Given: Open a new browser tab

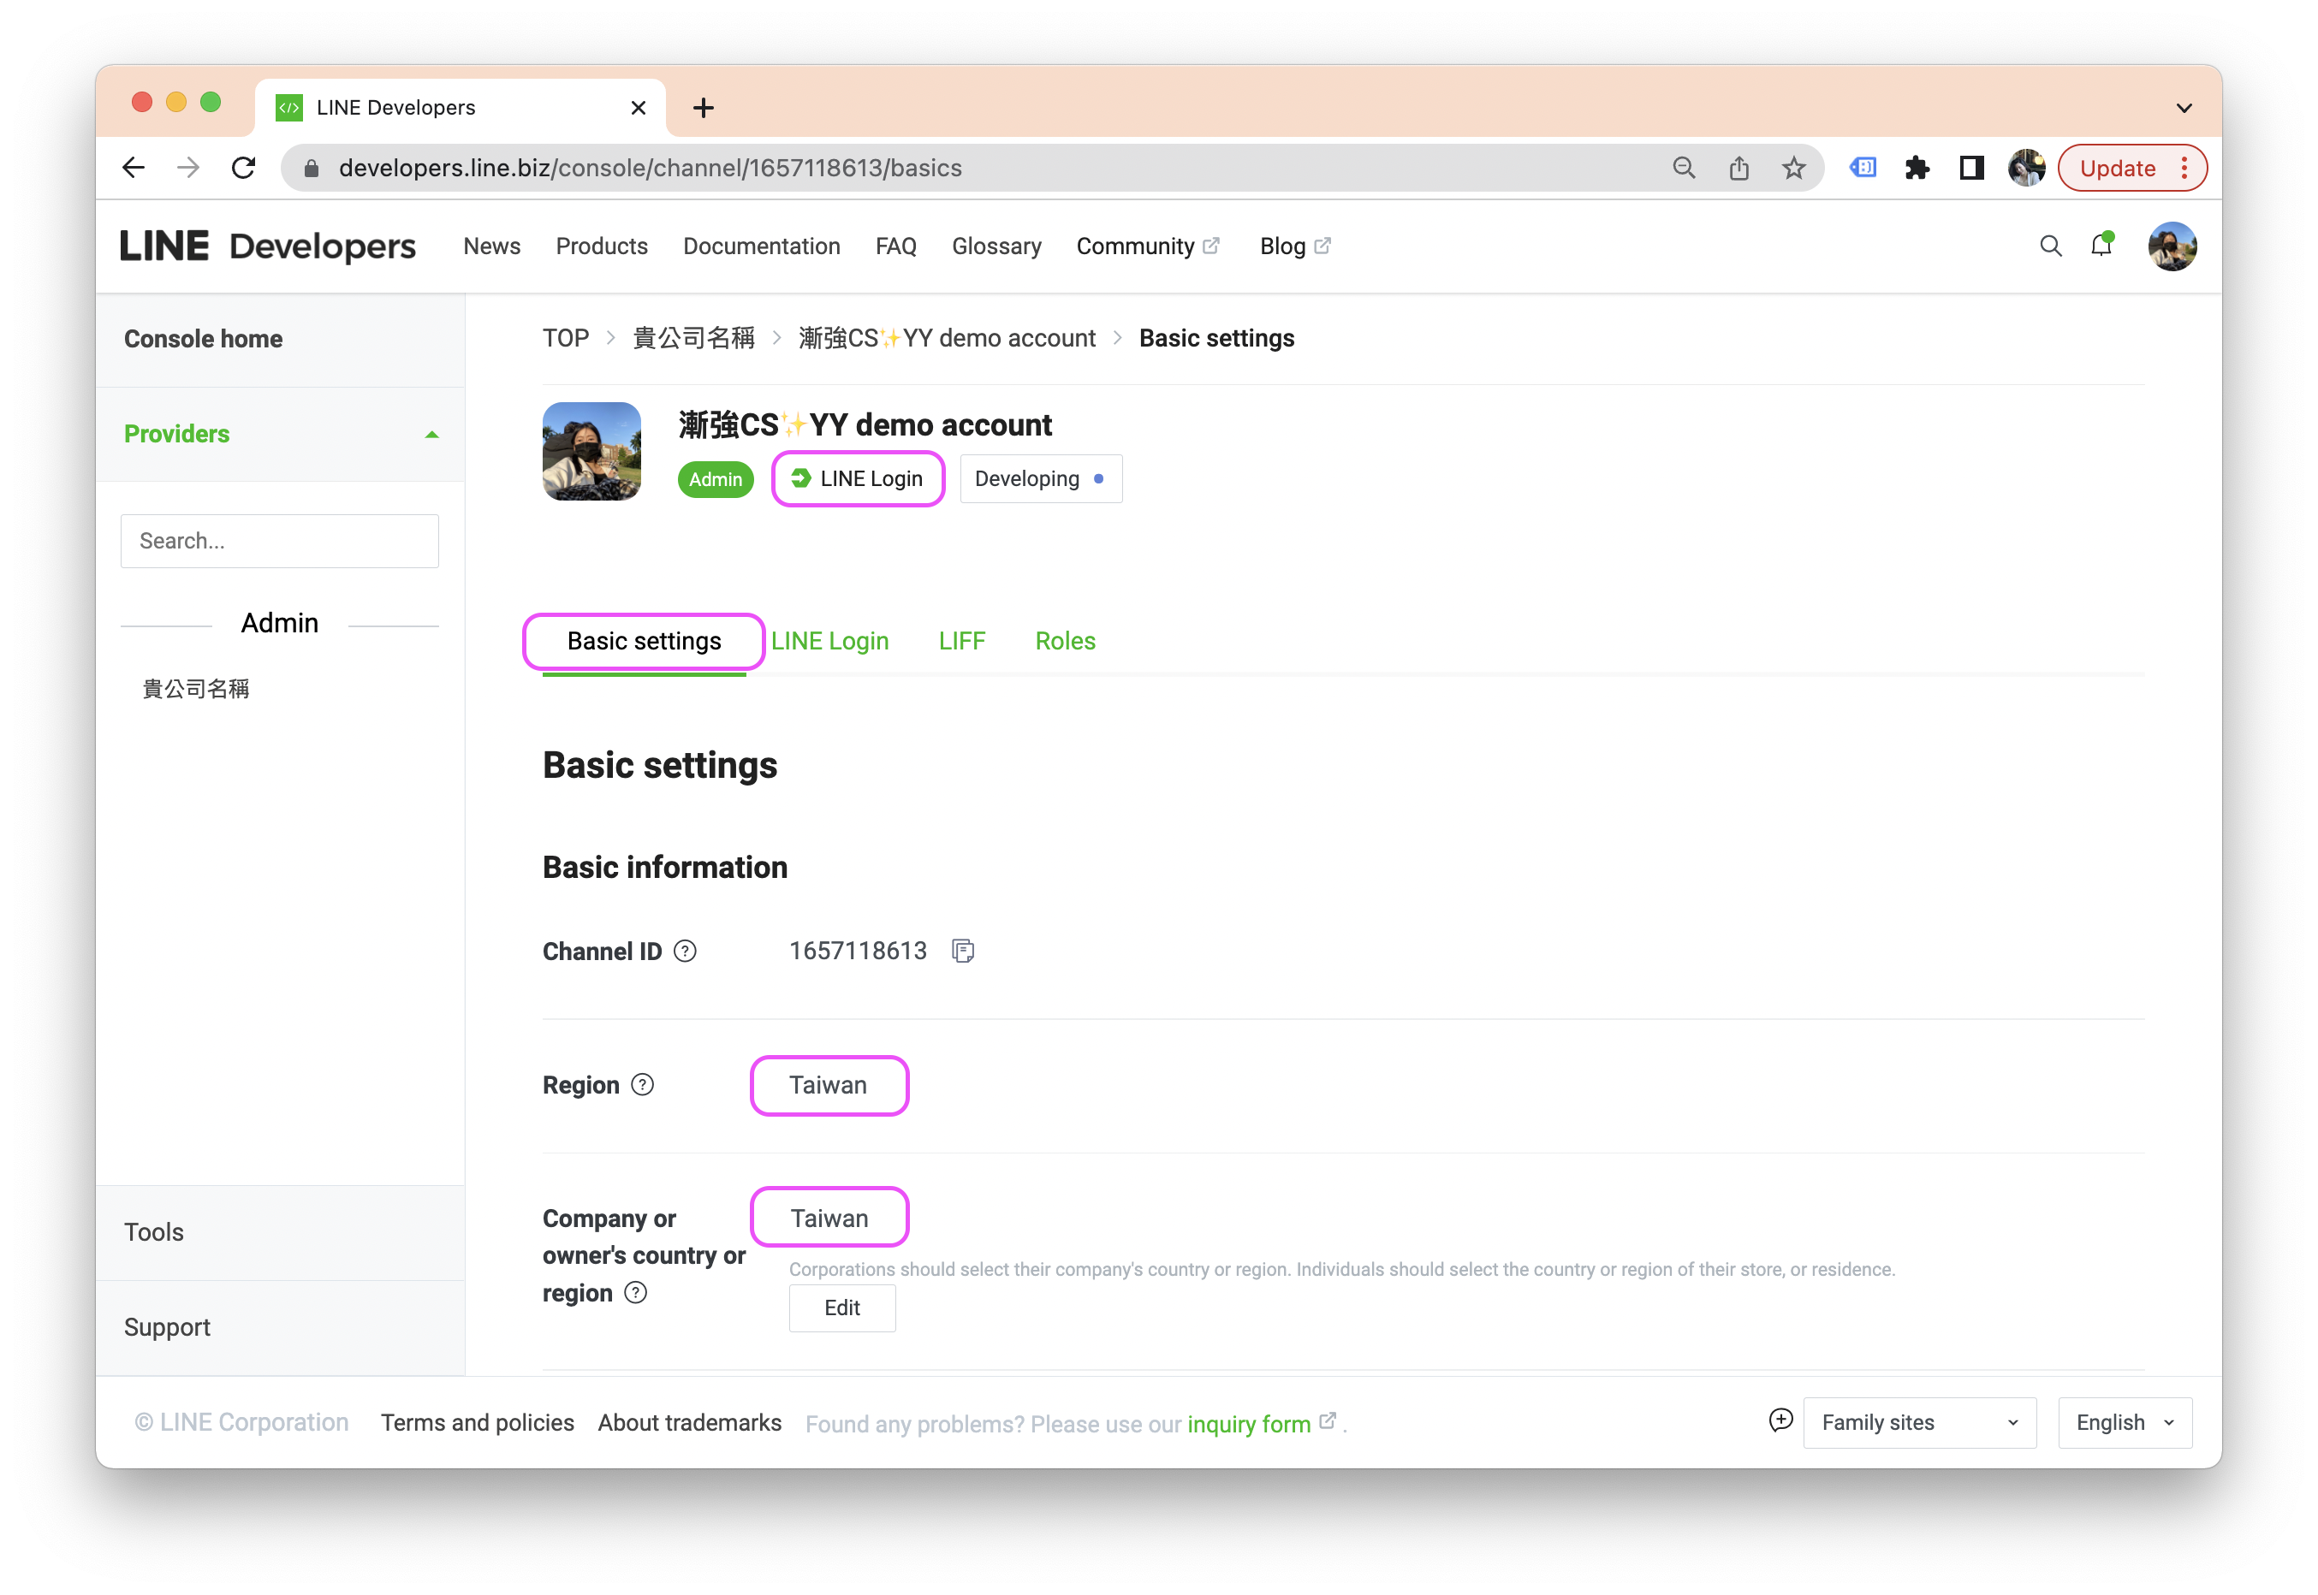Looking at the screenshot, I should pyautogui.click(x=703, y=108).
